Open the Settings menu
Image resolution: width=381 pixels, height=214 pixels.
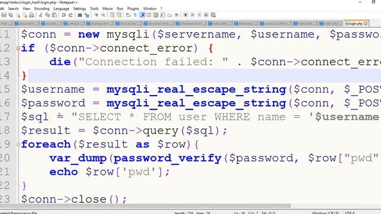79,8
